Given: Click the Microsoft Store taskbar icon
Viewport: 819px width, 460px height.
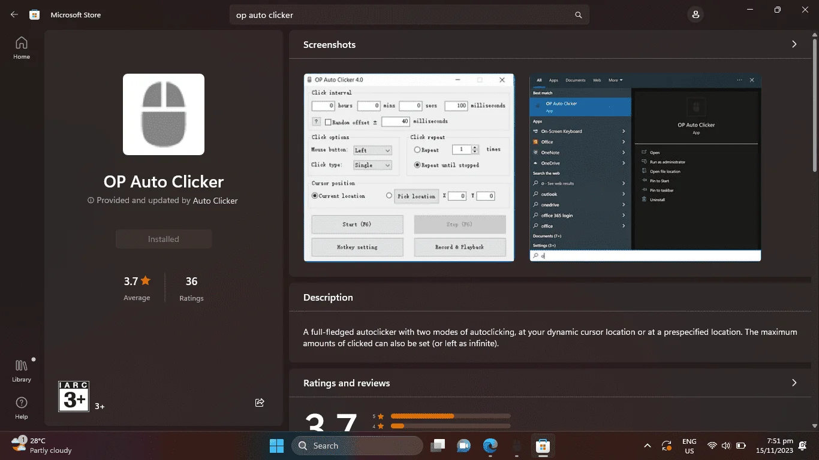Looking at the screenshot, I should point(543,446).
